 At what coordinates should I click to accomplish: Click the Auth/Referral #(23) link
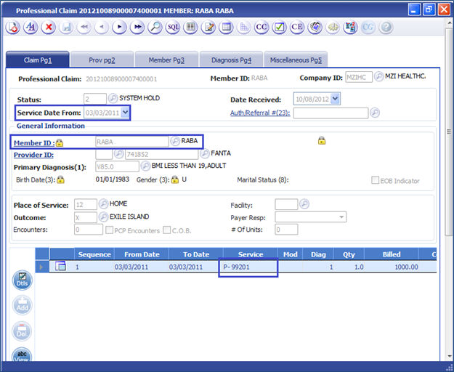[260, 113]
